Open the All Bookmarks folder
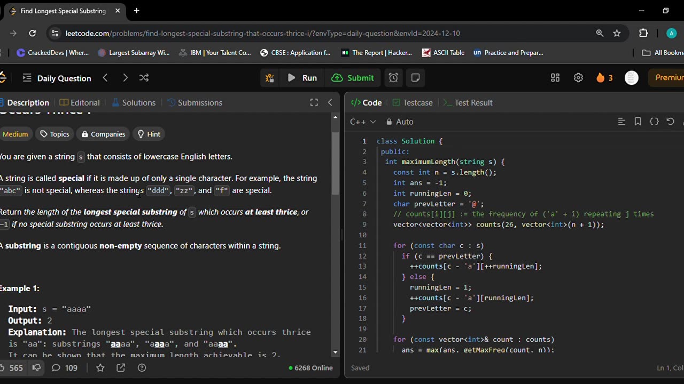Image resolution: width=684 pixels, height=384 pixels. click(x=663, y=53)
